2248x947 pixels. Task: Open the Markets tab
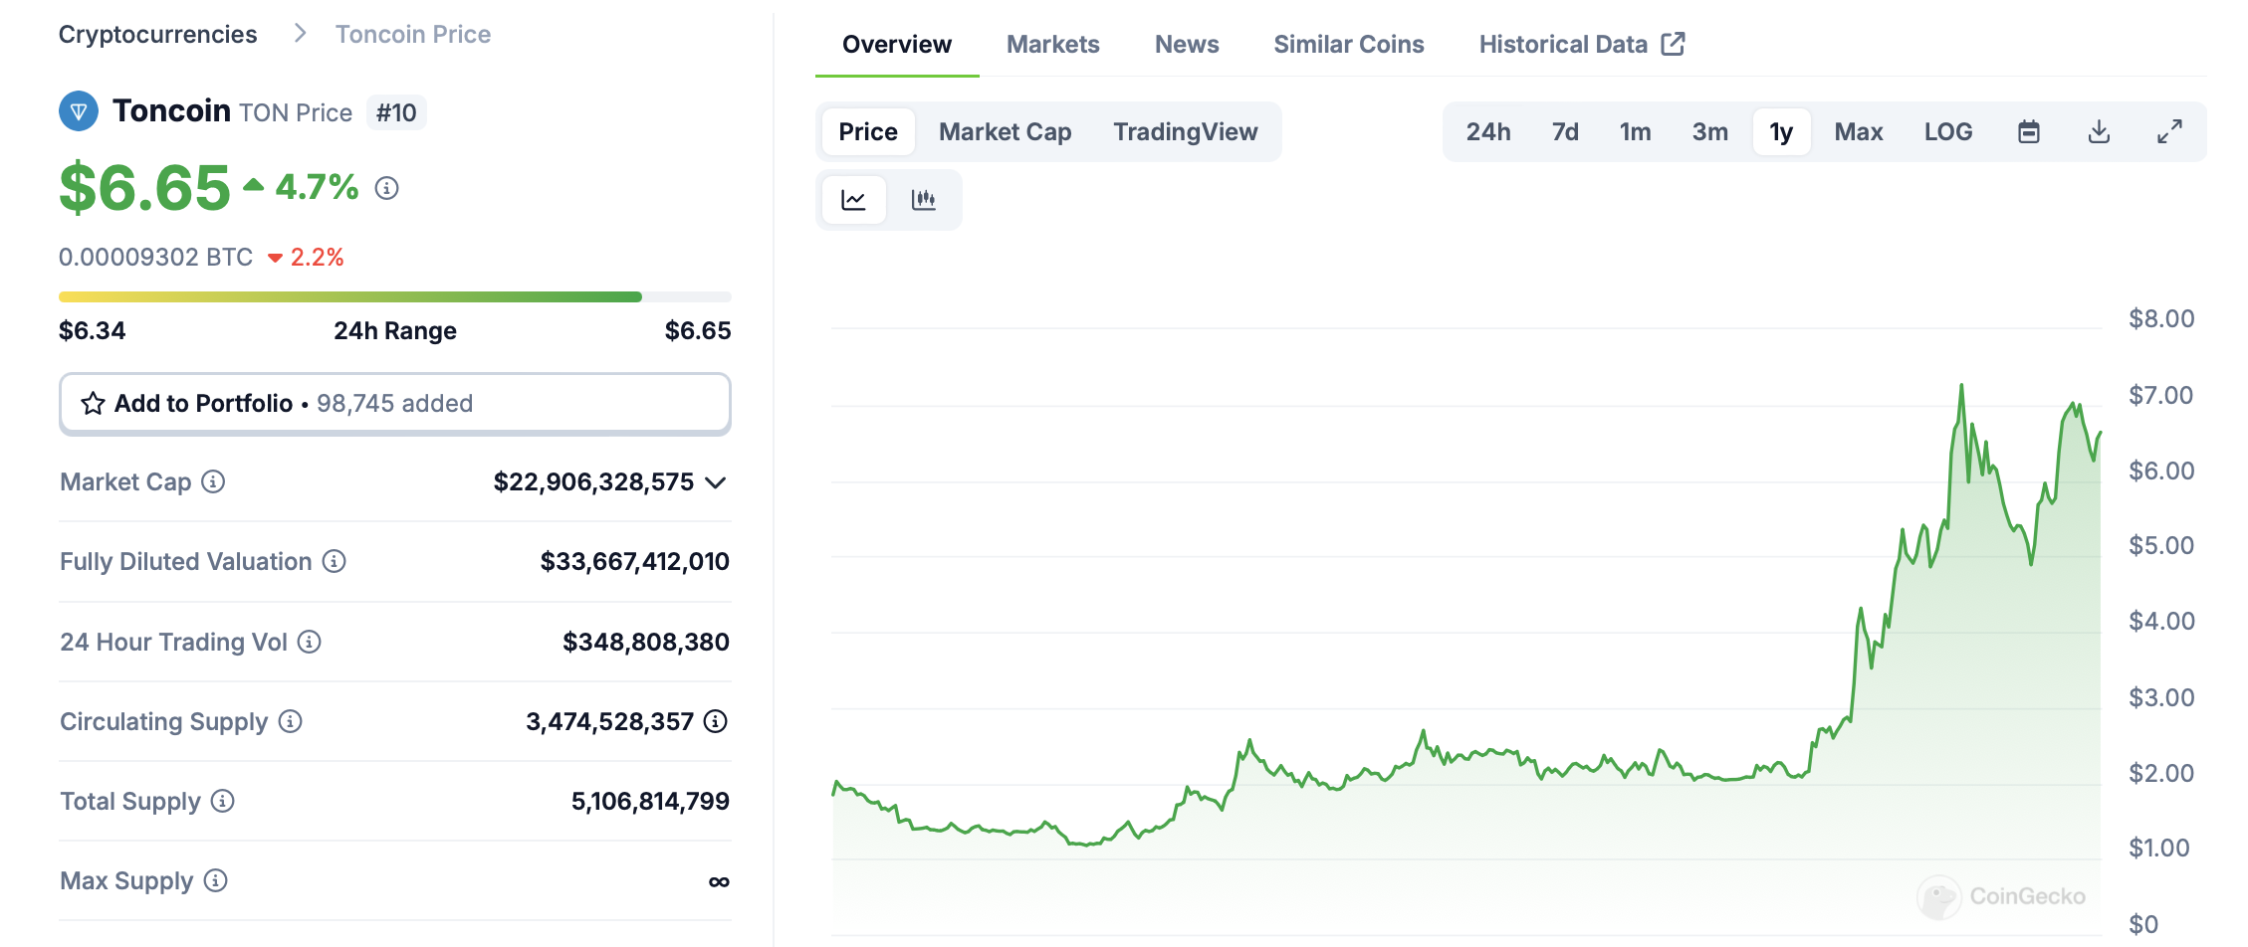[1052, 45]
